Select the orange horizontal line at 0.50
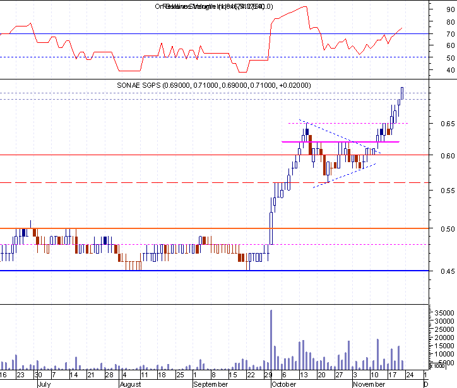Image resolution: width=457 pixels, height=388 pixels. point(214,228)
